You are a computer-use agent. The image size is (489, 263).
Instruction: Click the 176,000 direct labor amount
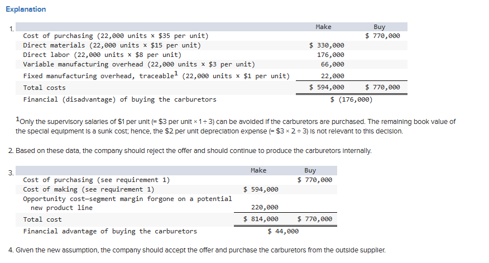[x=330, y=55]
